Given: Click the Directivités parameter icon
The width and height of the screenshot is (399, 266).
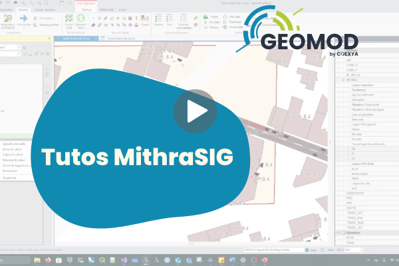Looking at the screenshot, I should tap(225, 27).
